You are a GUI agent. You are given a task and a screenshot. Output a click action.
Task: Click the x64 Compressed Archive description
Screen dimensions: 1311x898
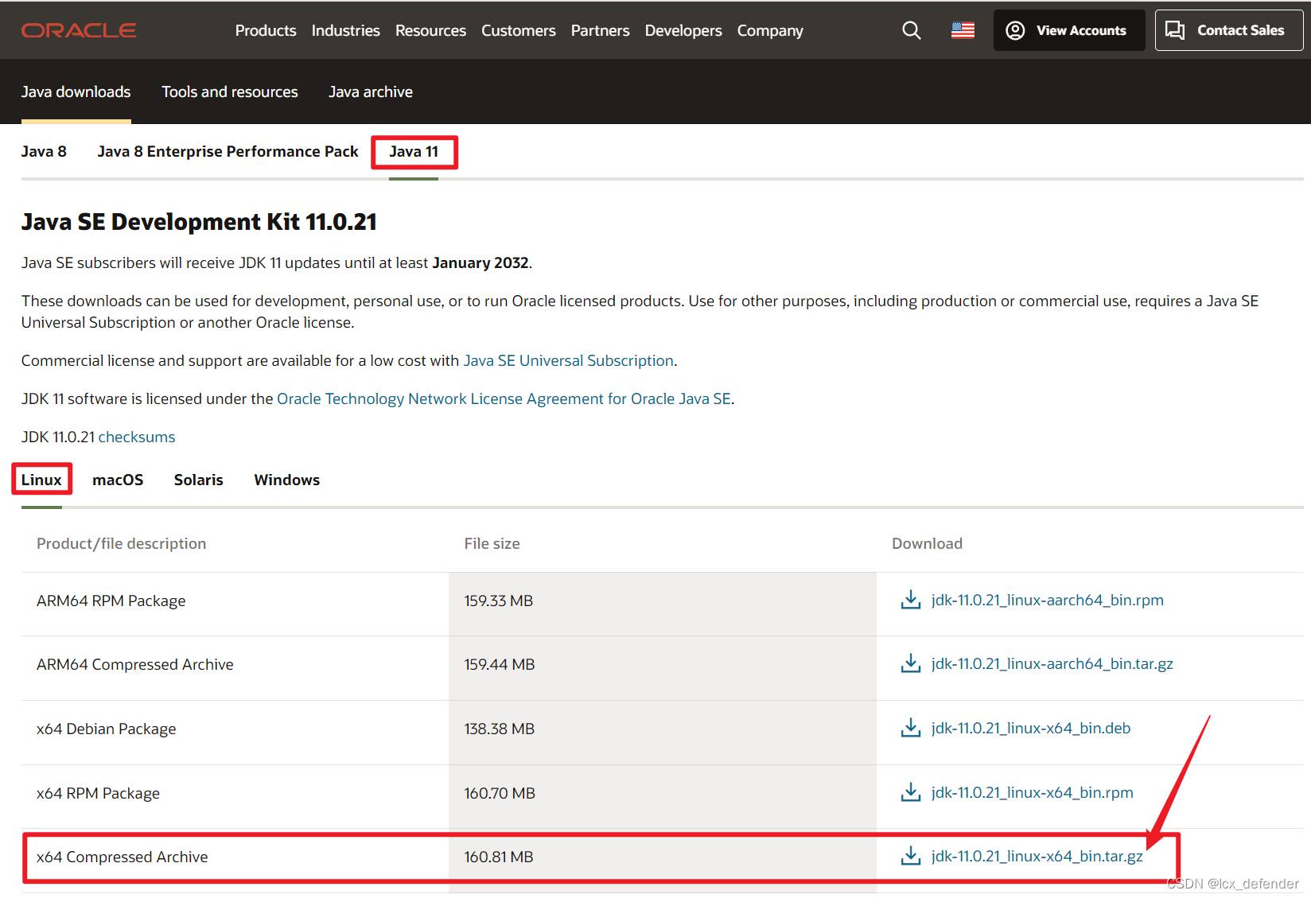[x=123, y=857]
